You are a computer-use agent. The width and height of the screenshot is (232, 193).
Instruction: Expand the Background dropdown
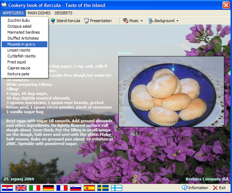[x=163, y=21]
